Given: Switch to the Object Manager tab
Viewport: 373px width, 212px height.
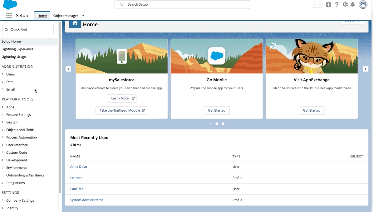Looking at the screenshot, I should click(x=66, y=16).
